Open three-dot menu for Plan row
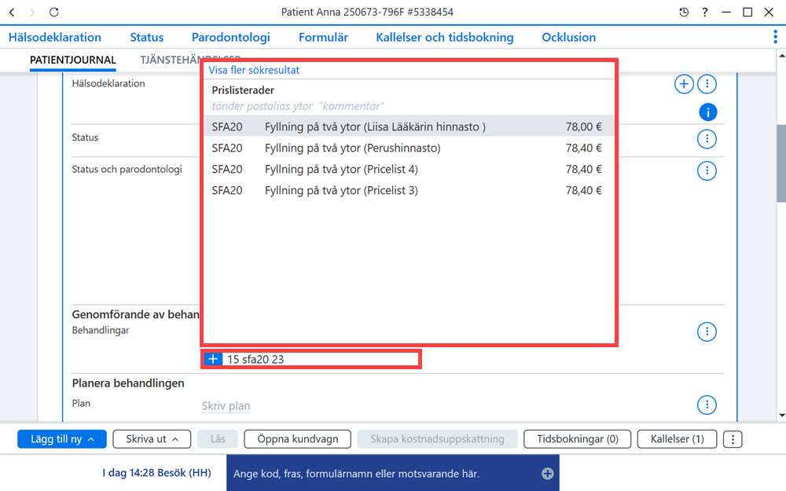The height and width of the screenshot is (491, 786). 707,405
